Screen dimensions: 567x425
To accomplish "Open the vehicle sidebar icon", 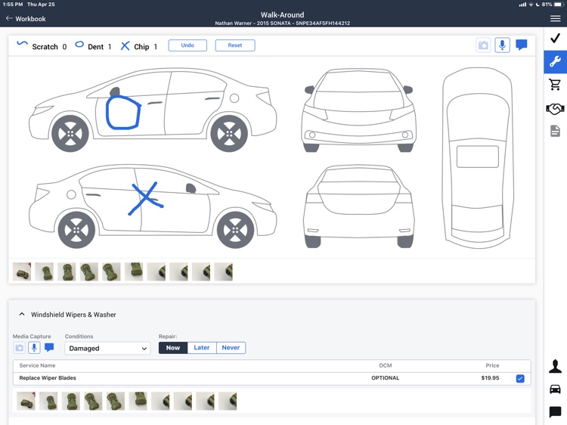I will click(555, 389).
